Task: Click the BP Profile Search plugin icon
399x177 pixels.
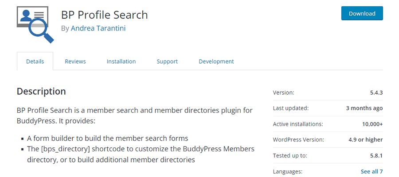Action: 35,25
